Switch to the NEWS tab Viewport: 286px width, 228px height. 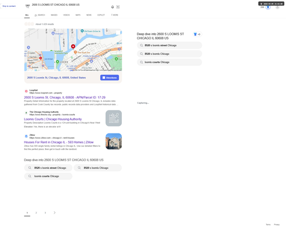89,15
